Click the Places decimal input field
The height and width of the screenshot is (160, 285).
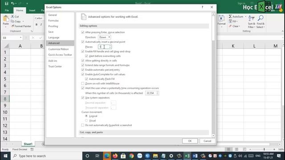[103, 47]
